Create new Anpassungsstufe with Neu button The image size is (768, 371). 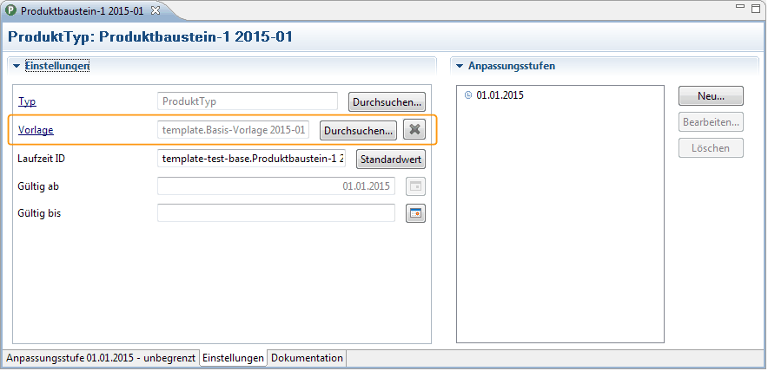(710, 95)
